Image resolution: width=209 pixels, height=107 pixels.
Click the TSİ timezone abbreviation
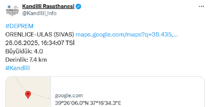tap(70, 43)
